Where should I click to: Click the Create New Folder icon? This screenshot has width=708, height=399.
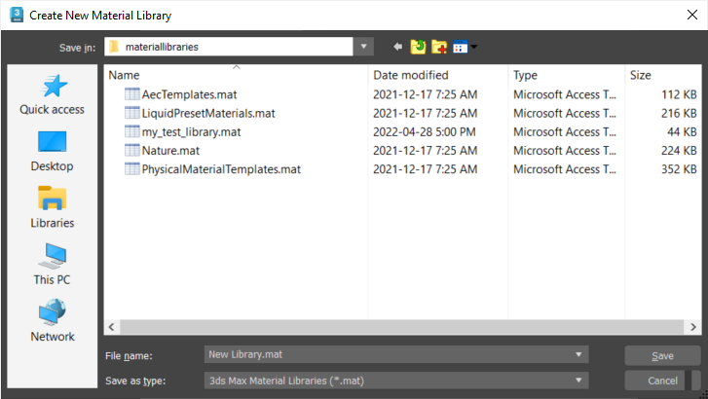click(x=439, y=47)
